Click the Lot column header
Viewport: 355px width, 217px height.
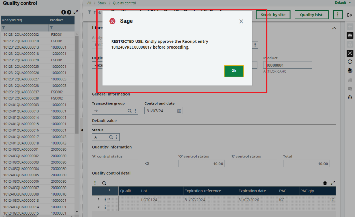pyautogui.click(x=162, y=191)
